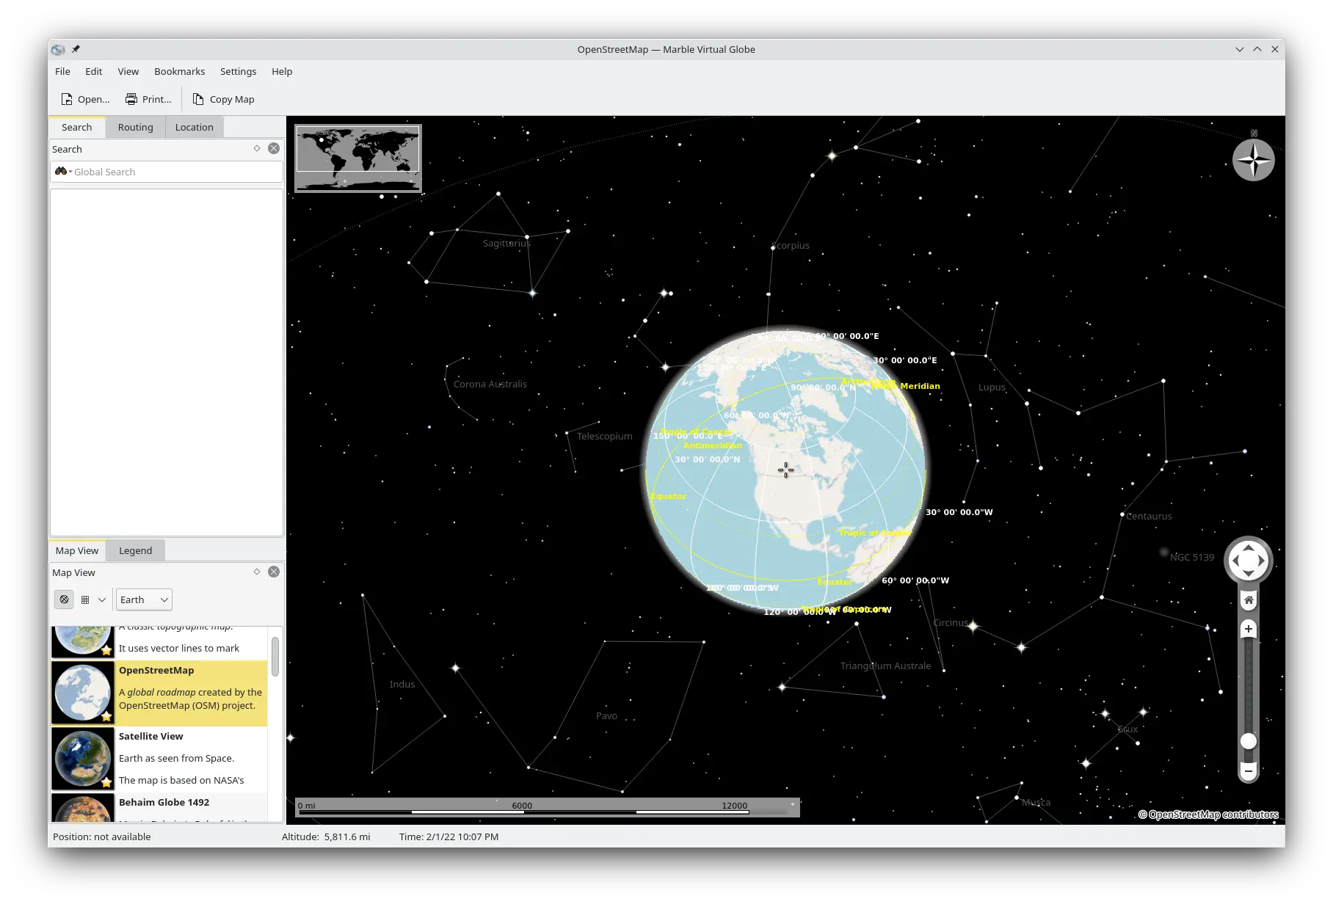Click the Telescopium constellation label
1333x904 pixels.
tap(604, 436)
